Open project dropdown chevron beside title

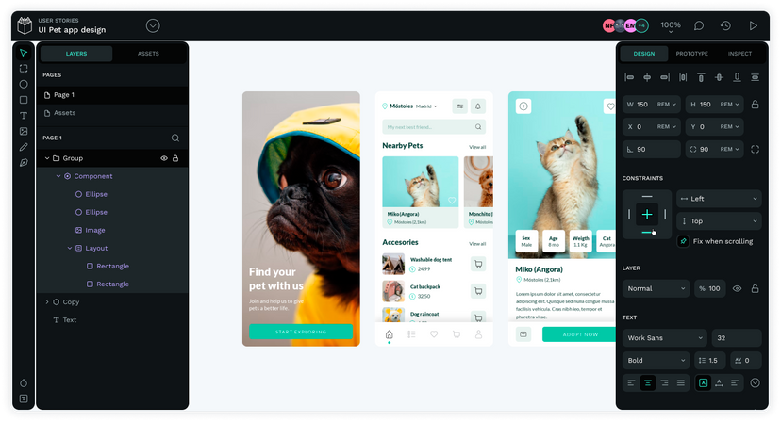coord(153,25)
